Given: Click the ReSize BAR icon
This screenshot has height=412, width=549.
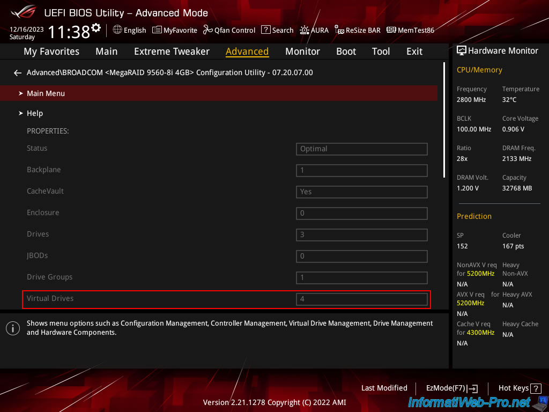Looking at the screenshot, I should click(x=339, y=30).
